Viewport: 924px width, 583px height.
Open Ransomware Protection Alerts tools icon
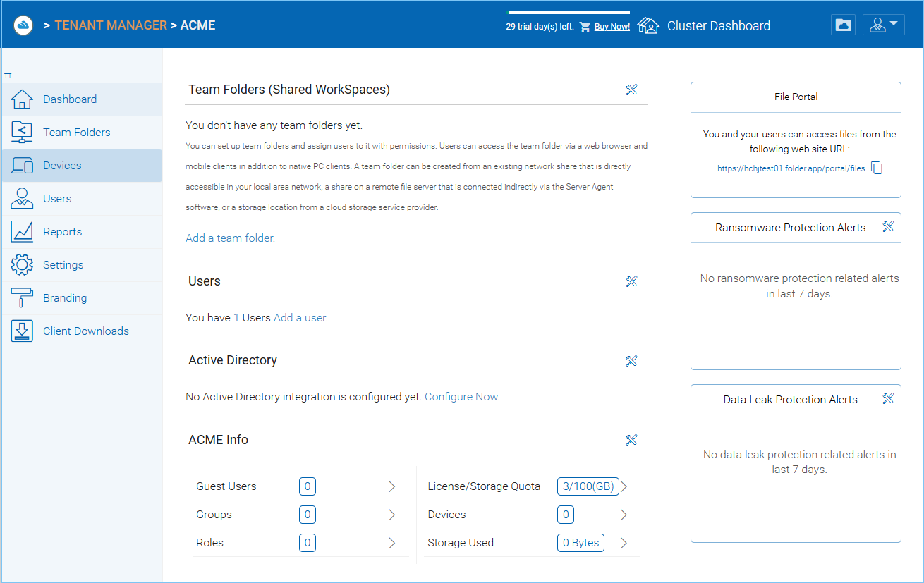tap(888, 226)
